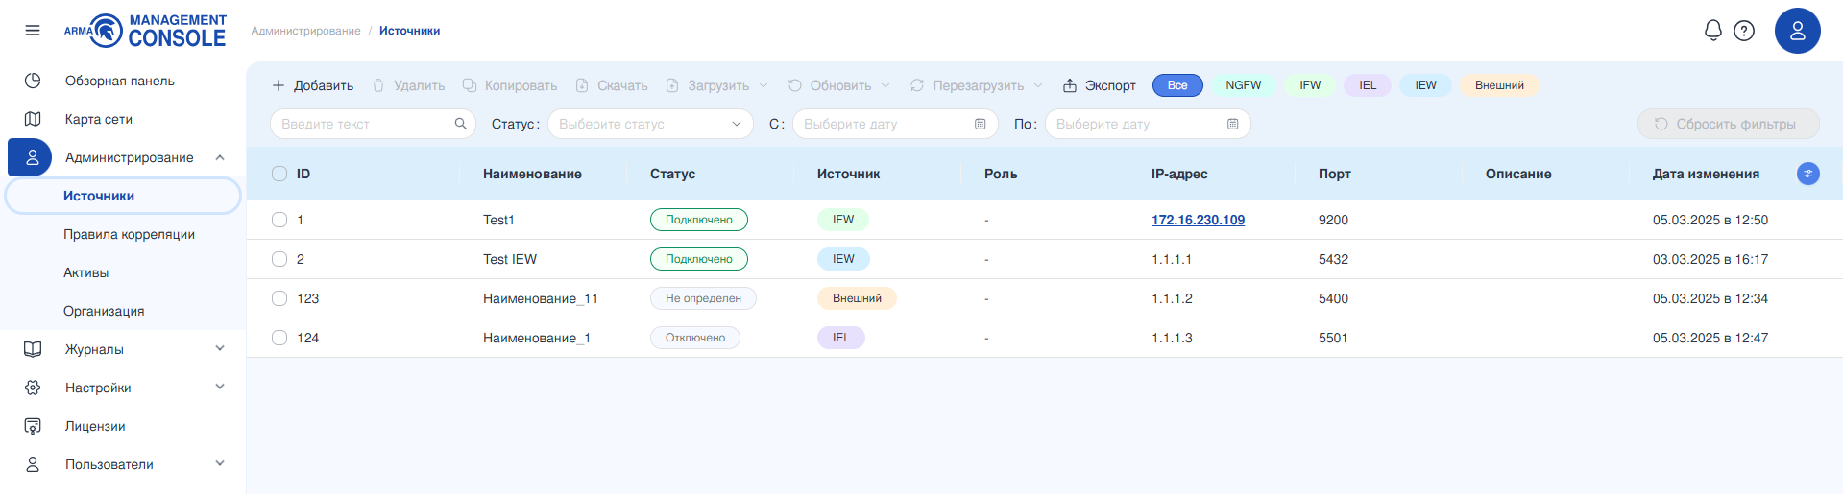Toggle the select-all checkbox in the ID header
This screenshot has width=1843, height=494.
(x=279, y=174)
